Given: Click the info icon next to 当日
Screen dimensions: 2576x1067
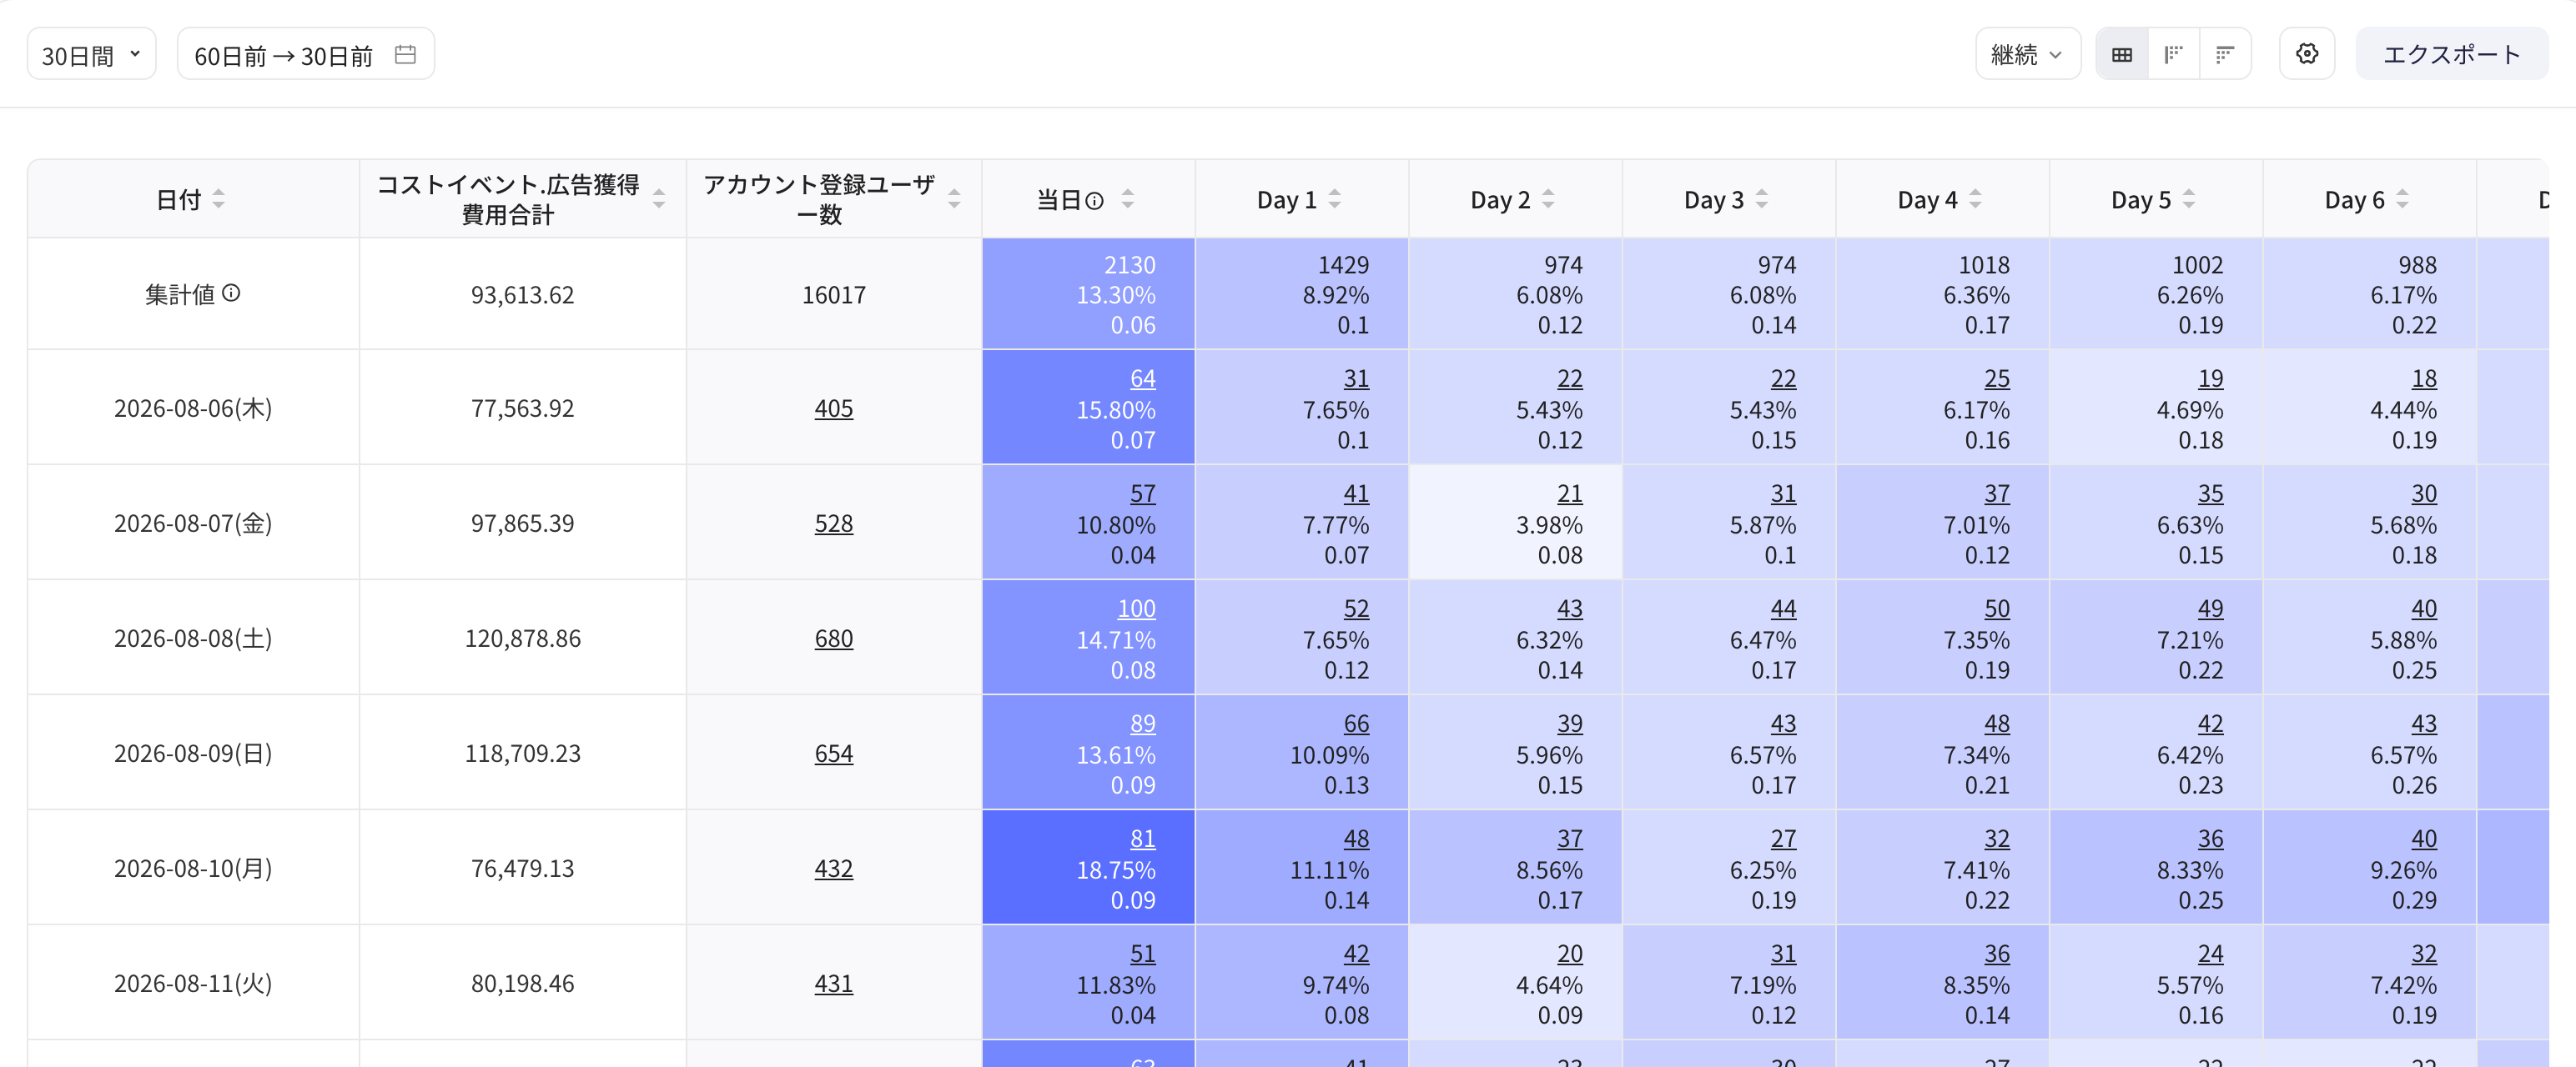Looking at the screenshot, I should [x=1095, y=201].
